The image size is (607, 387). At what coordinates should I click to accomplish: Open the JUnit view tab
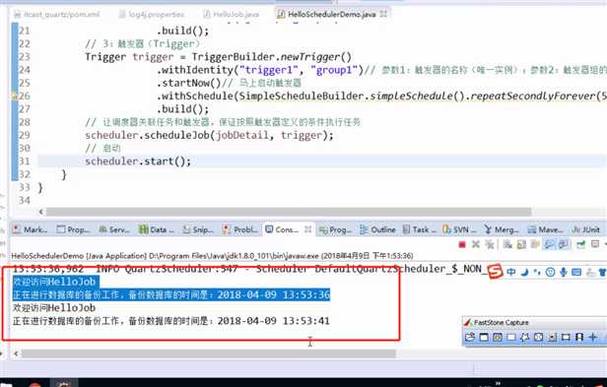coord(585,229)
